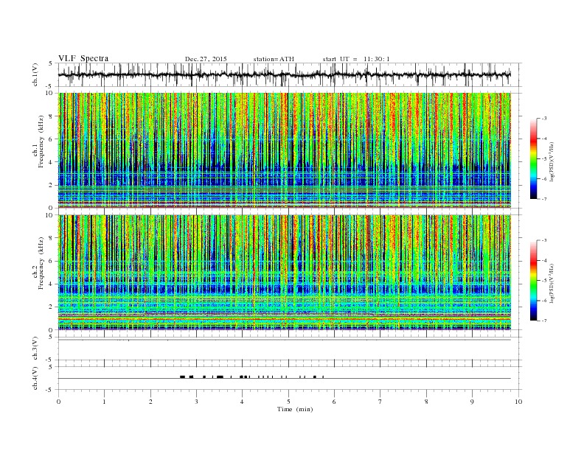Click the ch.2 spectrogram color scale bar
The image size is (584, 451).
533,281
